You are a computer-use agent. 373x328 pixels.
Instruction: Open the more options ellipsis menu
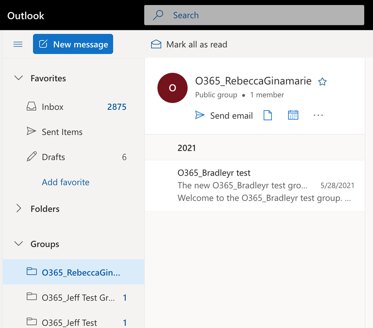pos(318,115)
